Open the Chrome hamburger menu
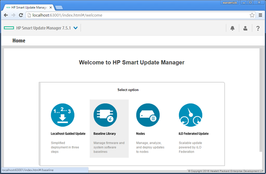 [260, 15]
